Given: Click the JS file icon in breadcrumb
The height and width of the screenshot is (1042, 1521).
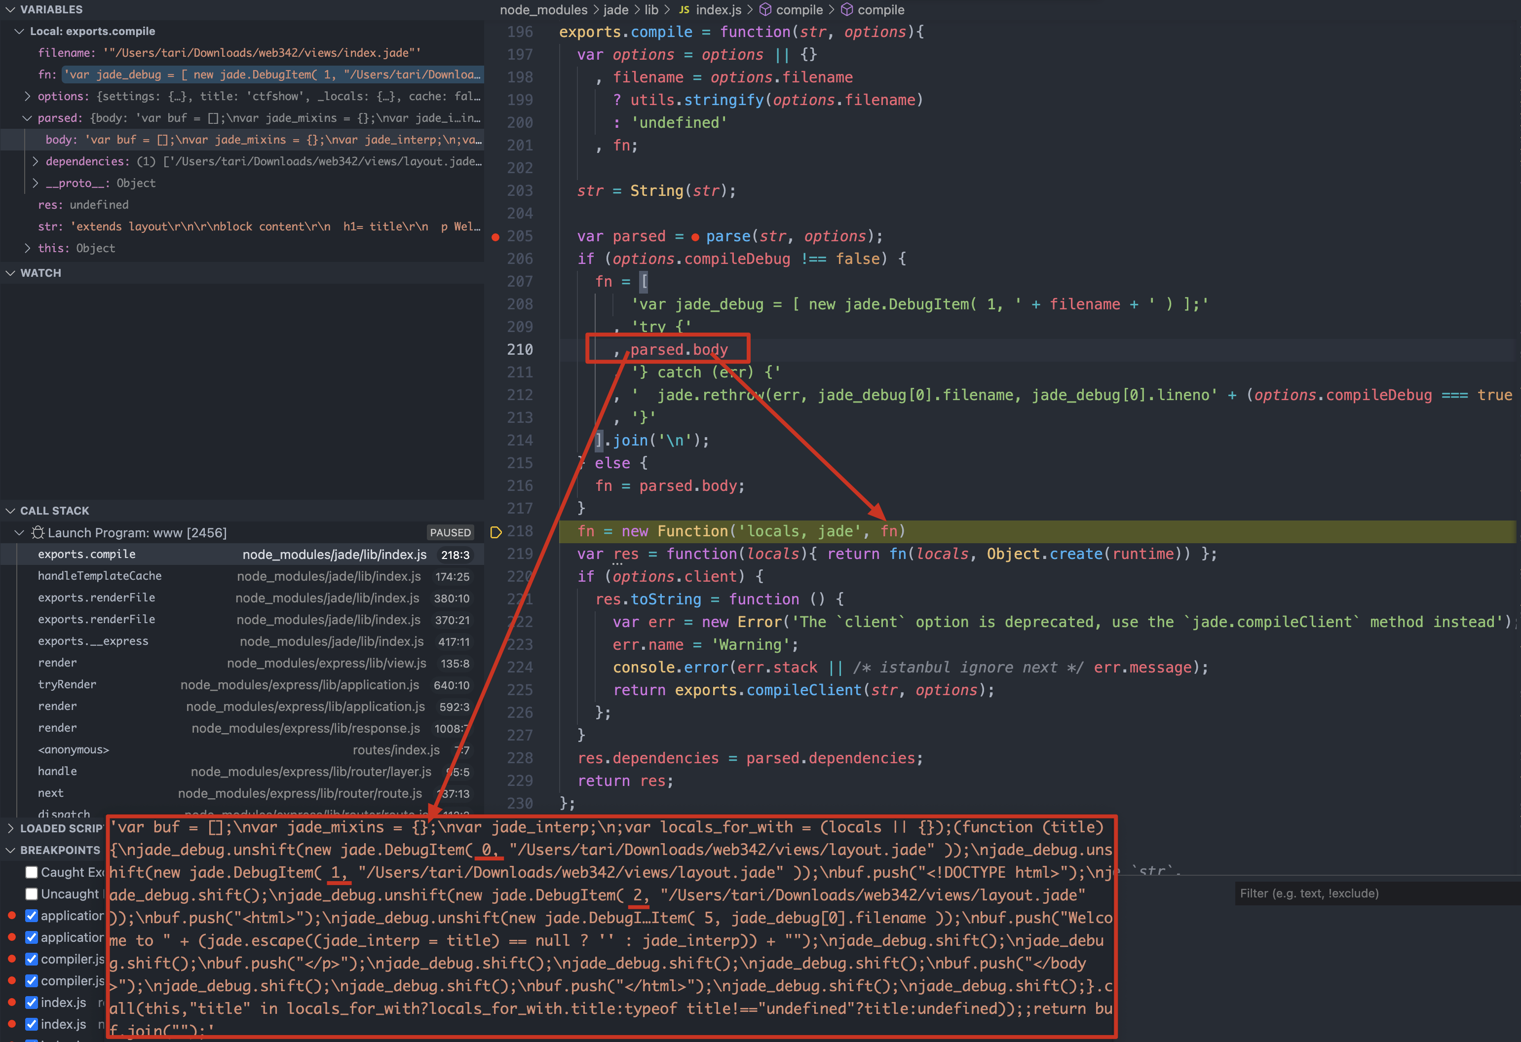Looking at the screenshot, I should point(684,10).
